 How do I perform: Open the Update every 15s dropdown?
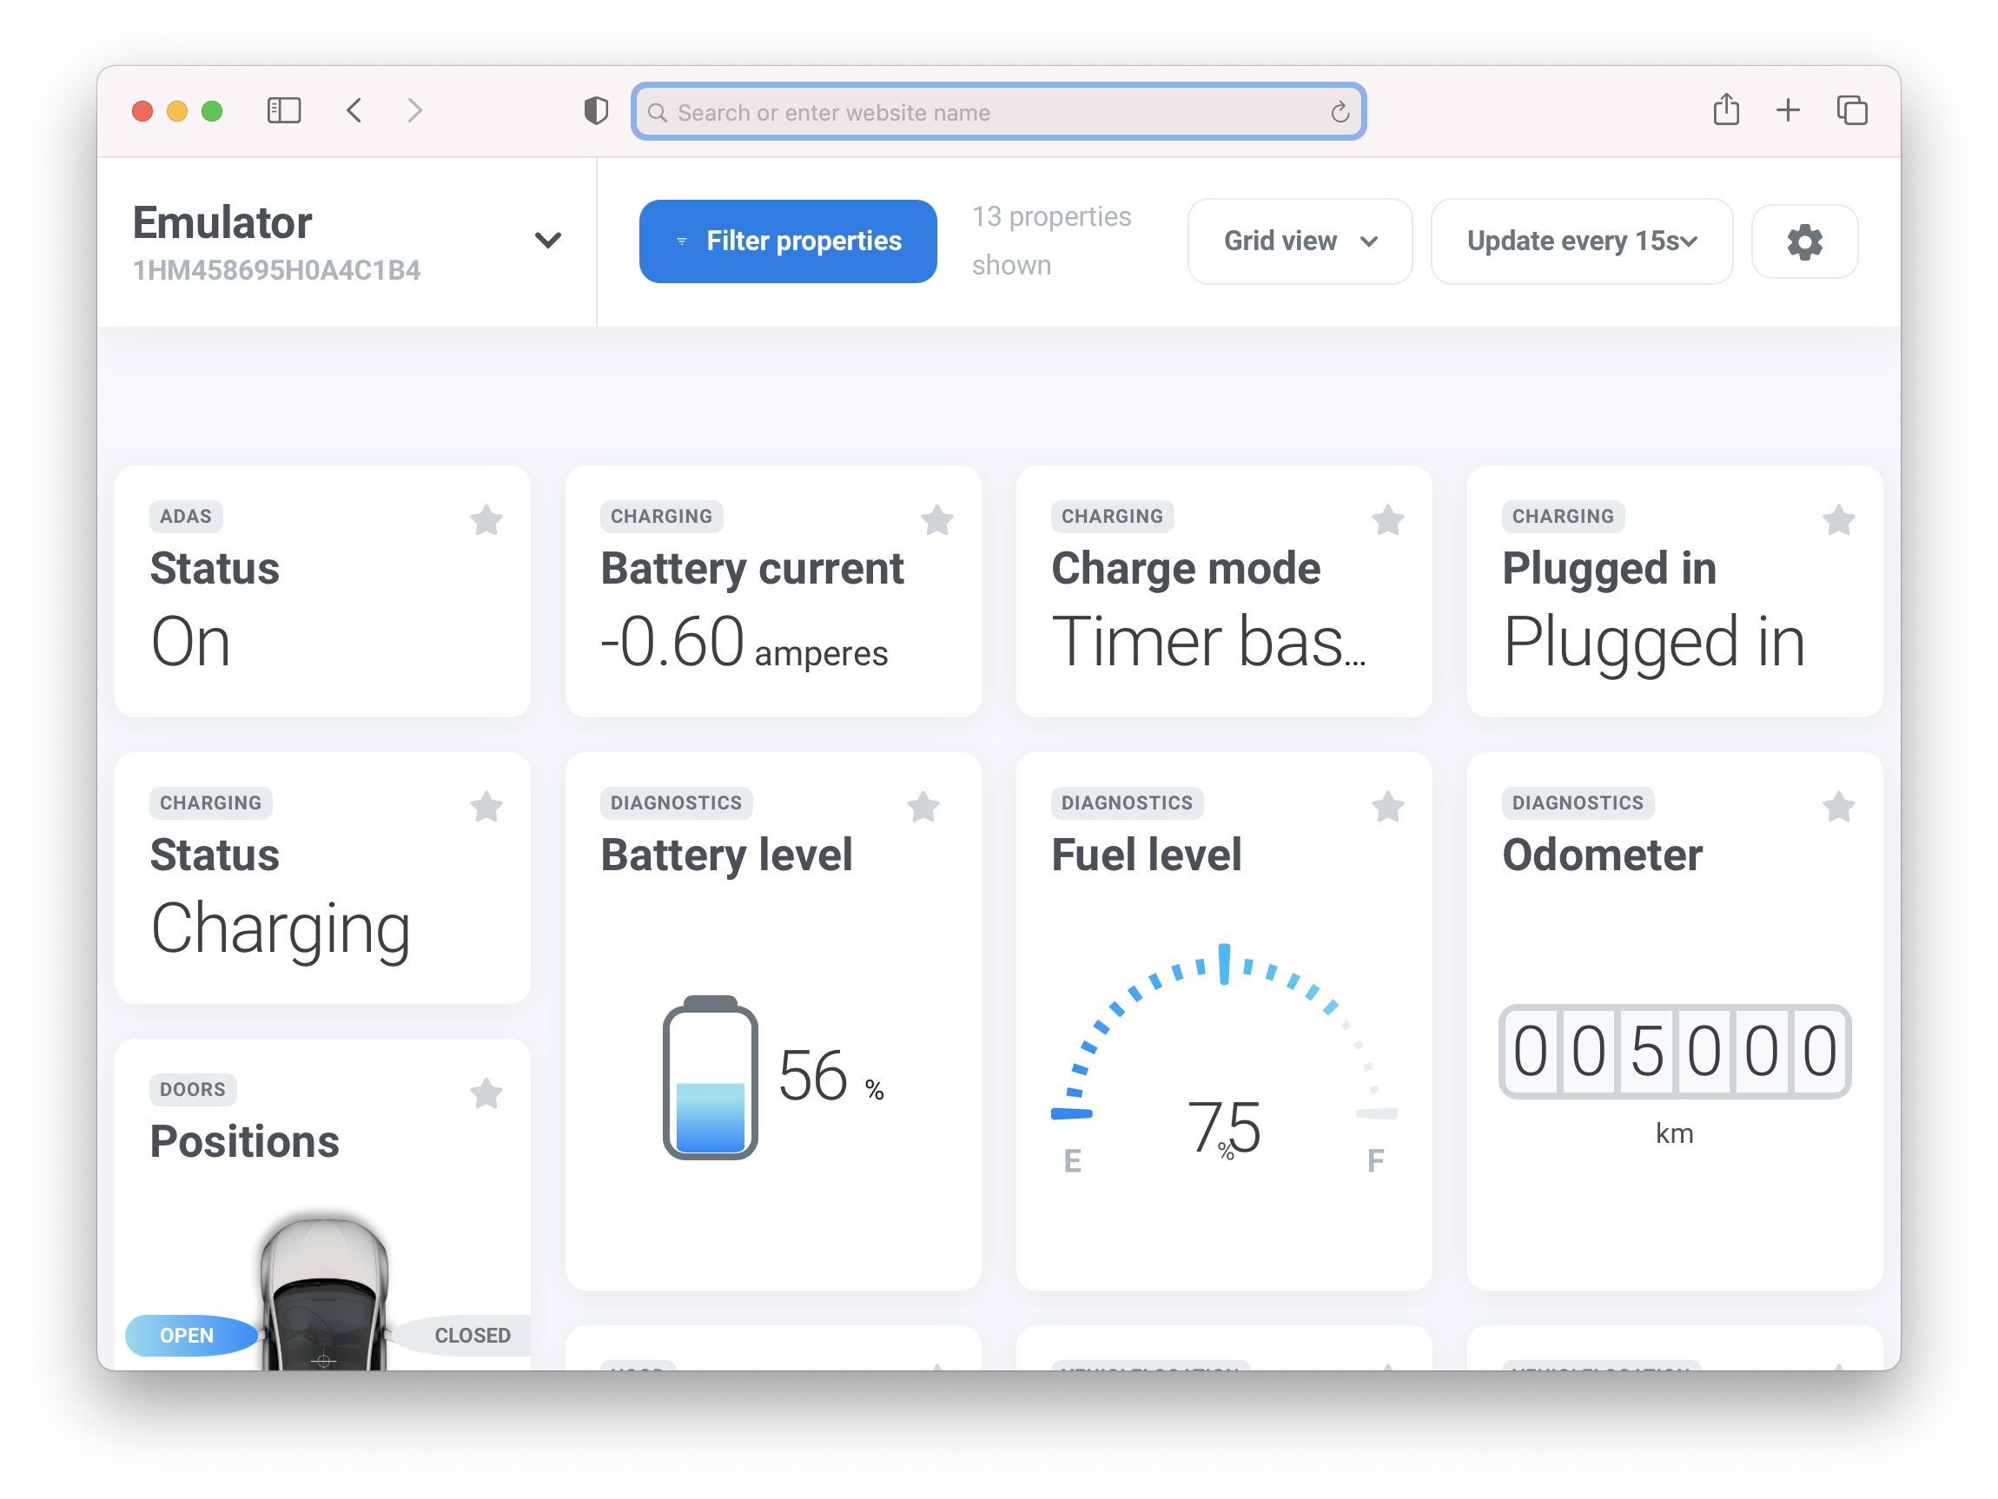[x=1581, y=241]
